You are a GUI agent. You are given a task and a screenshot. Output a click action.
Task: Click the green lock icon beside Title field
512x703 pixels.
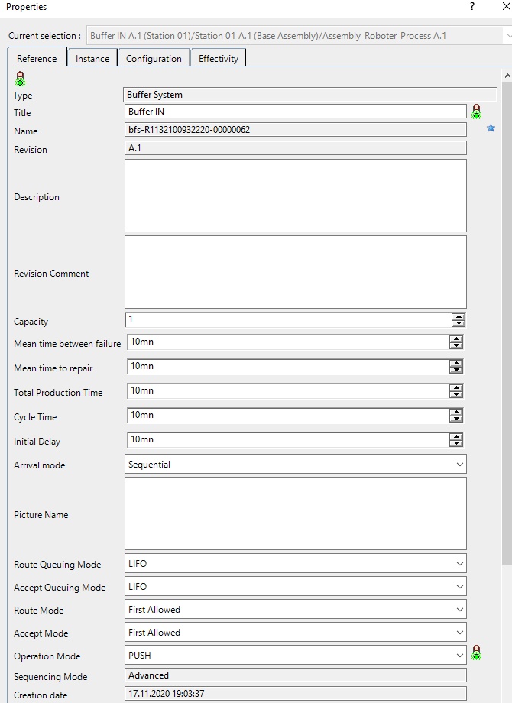click(x=476, y=112)
